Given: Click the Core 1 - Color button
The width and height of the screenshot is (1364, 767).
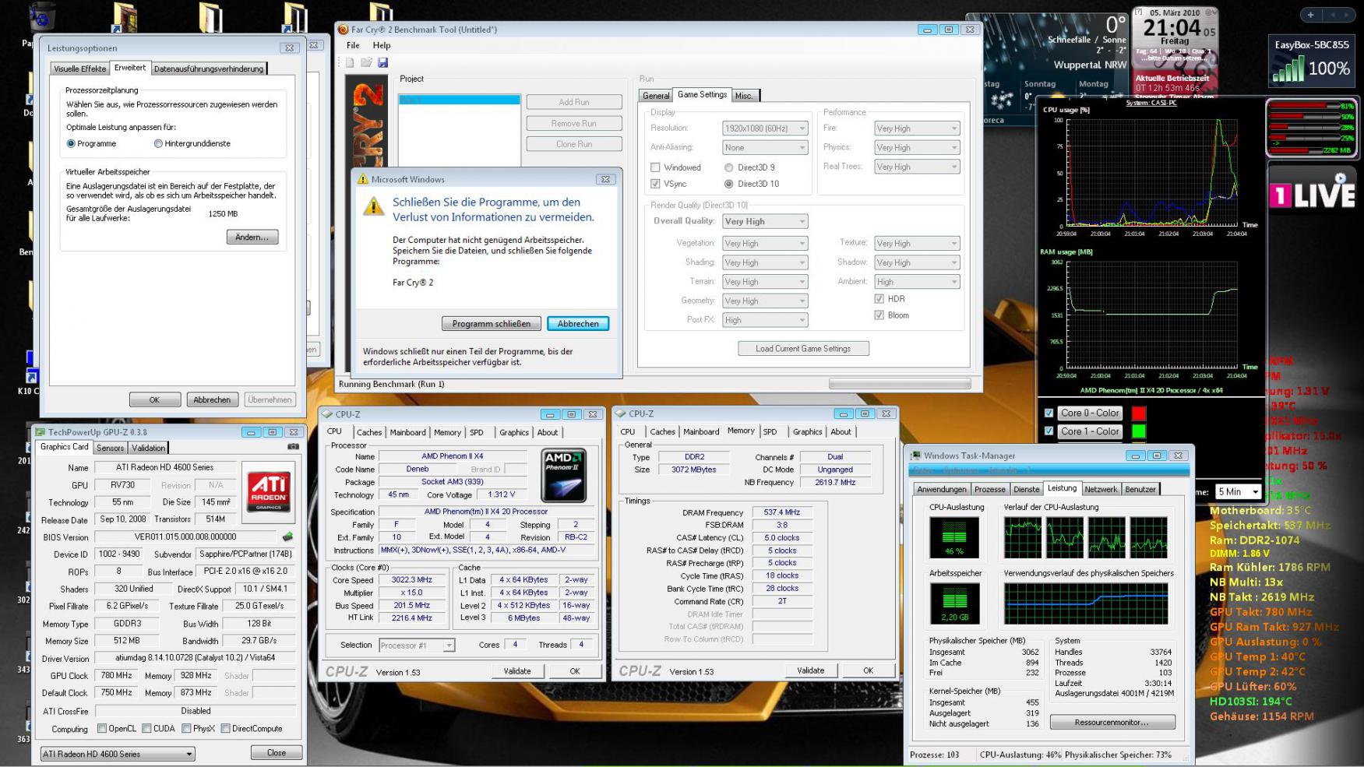Looking at the screenshot, I should 1090,431.
